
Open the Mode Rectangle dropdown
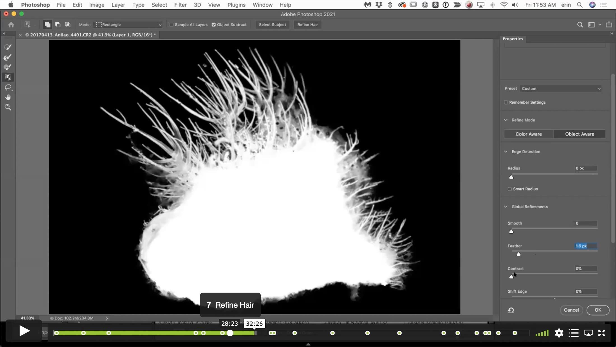coord(129,25)
